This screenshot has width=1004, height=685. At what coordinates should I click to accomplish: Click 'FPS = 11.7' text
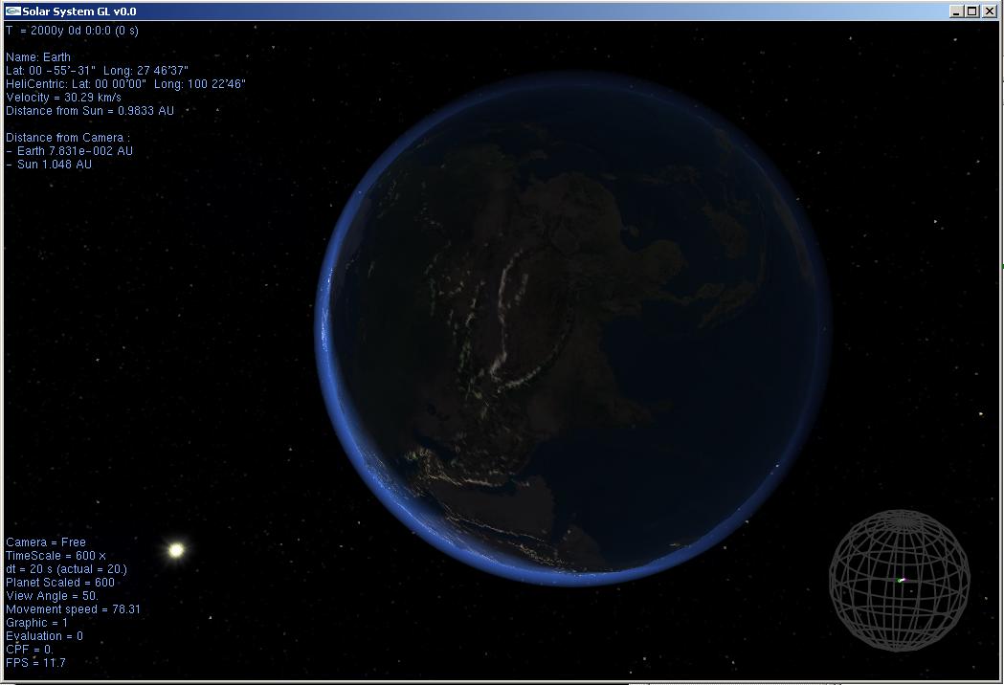35,663
